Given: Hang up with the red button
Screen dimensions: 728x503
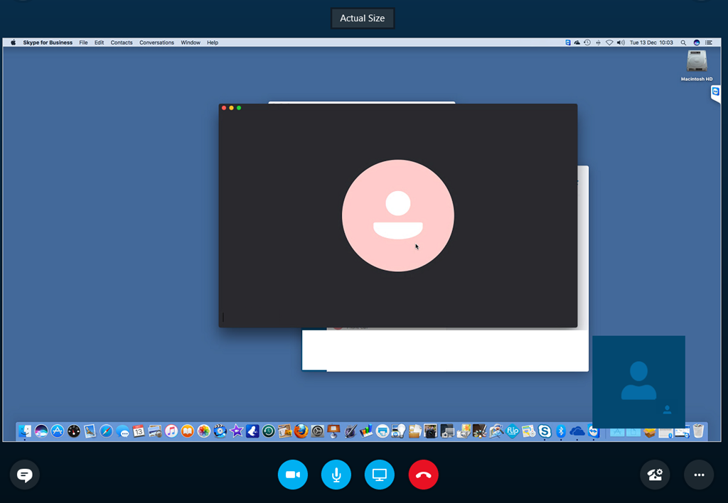Looking at the screenshot, I should (424, 475).
